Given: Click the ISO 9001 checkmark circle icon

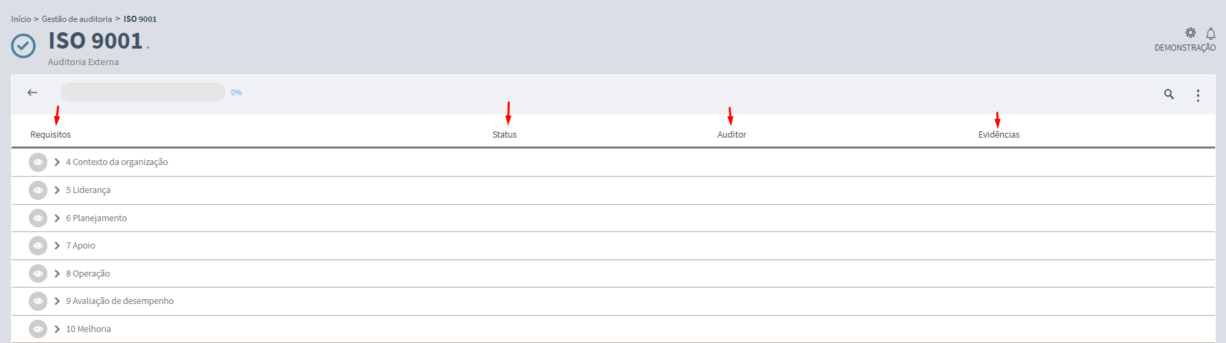Looking at the screenshot, I should tap(23, 46).
